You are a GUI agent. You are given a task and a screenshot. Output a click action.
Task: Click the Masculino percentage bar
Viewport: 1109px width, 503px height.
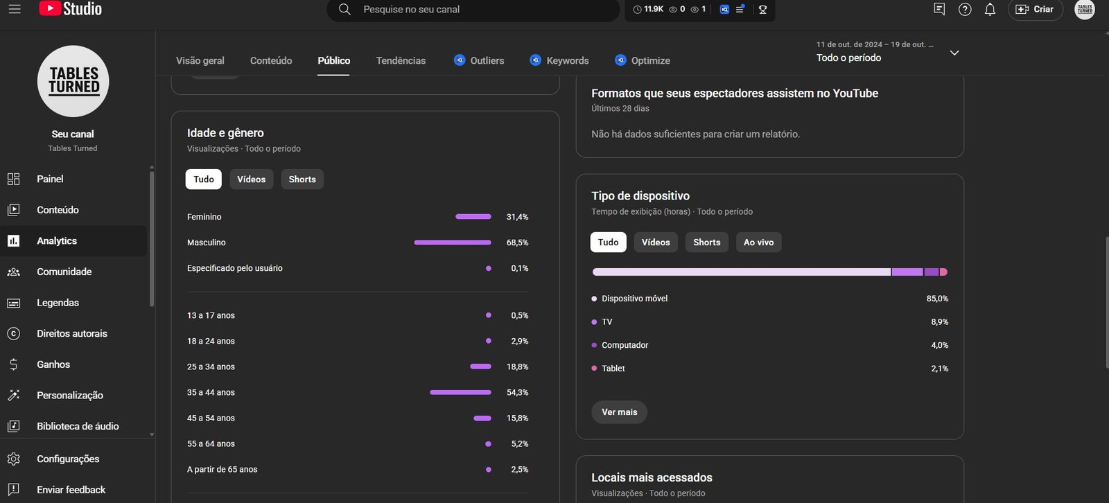coord(453,242)
